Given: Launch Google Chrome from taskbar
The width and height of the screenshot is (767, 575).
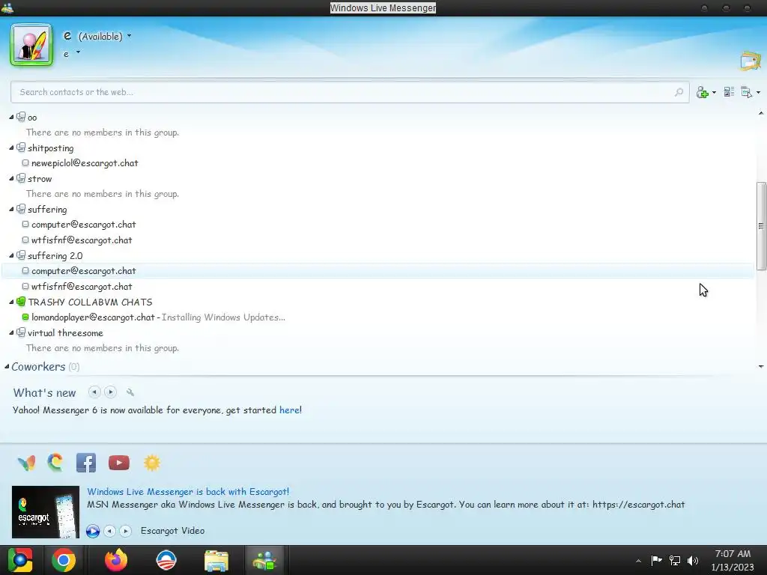Looking at the screenshot, I should coord(64,560).
